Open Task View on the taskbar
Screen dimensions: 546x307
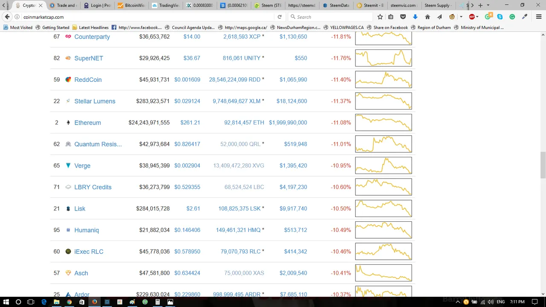31,302
